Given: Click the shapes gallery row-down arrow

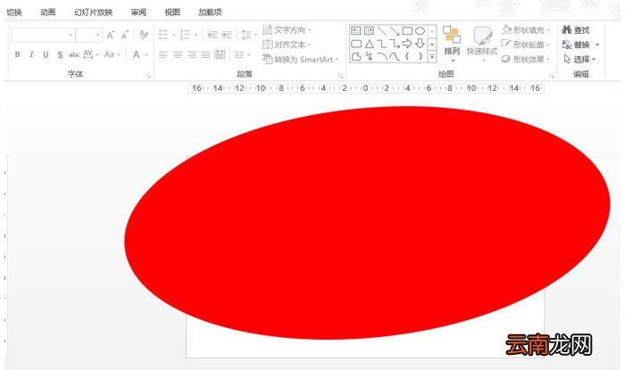Looking at the screenshot, I should 432,45.
